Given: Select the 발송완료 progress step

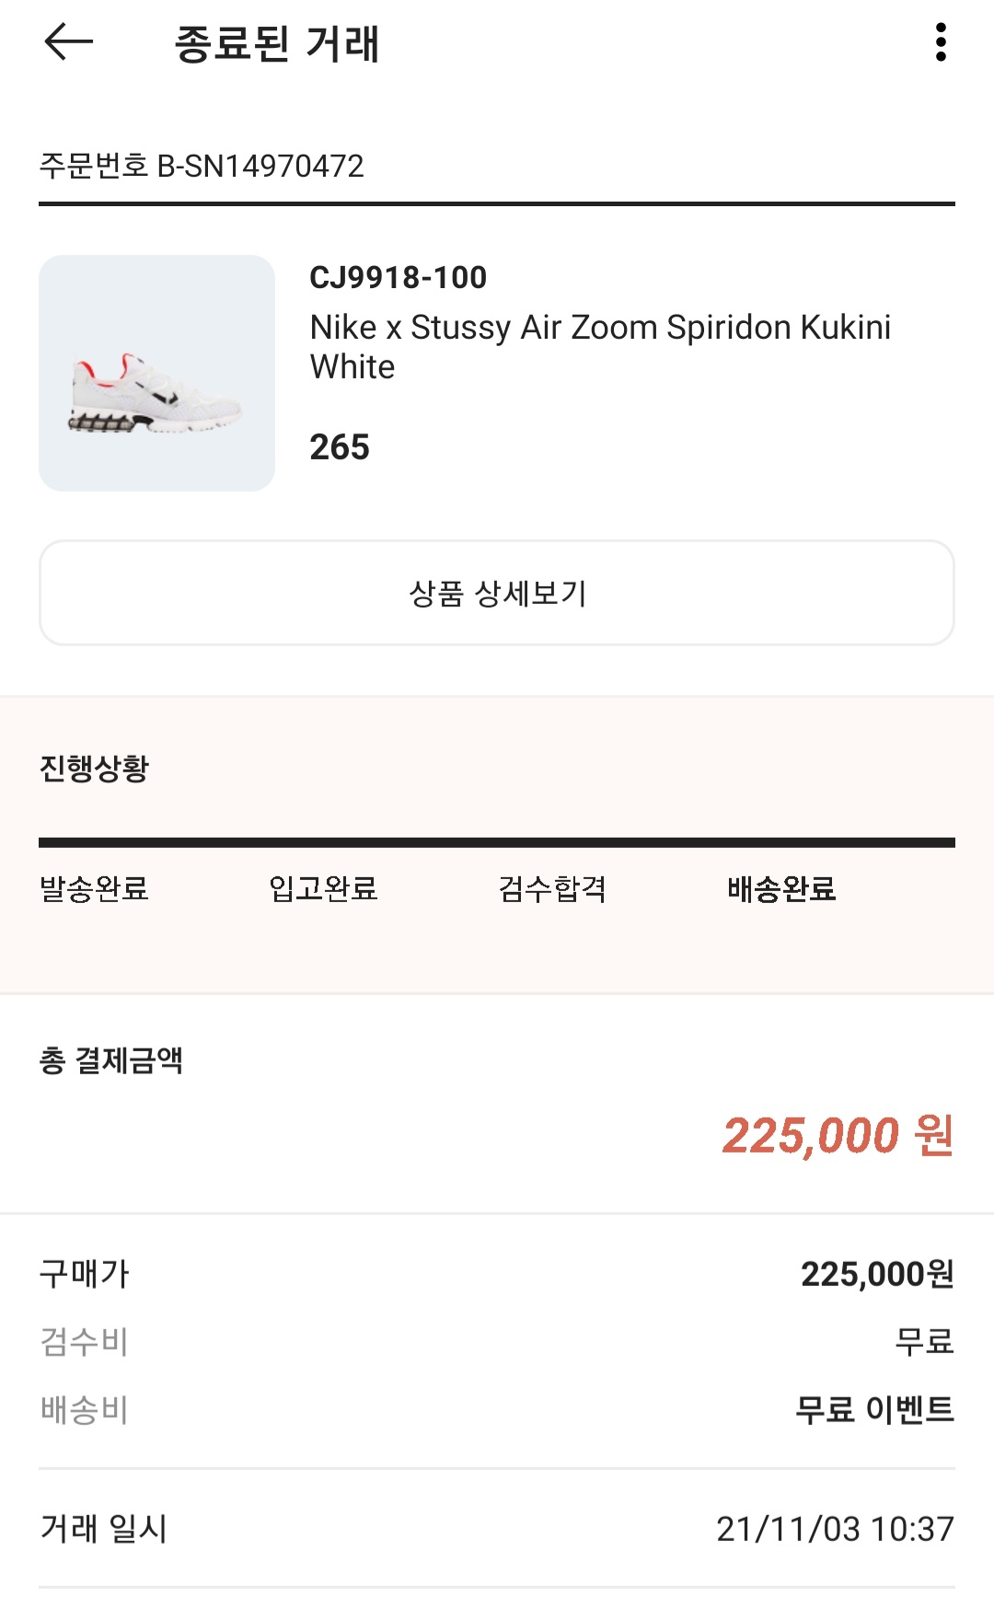Looking at the screenshot, I should 94,889.
